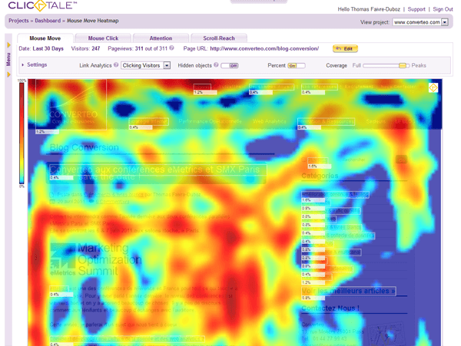Click the orange ClickTale badge on heatmap corner
Screen dimensions: 461x346
pos(433,87)
